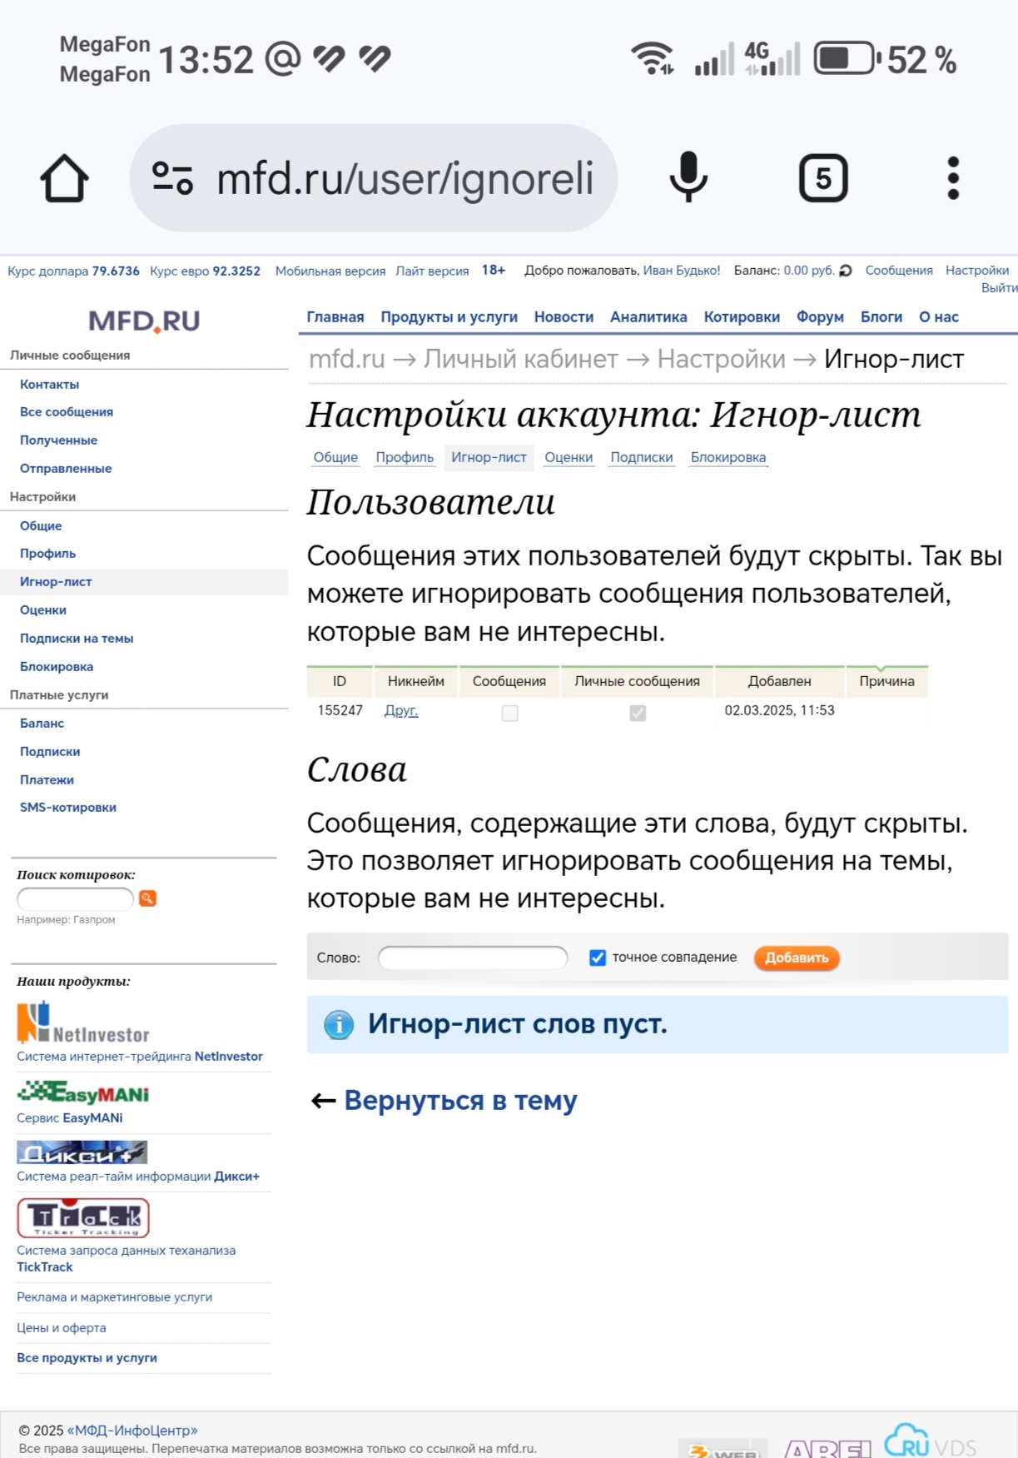This screenshot has width=1018, height=1458.
Task: Click the Поиск котировок input field
Action: tap(75, 898)
